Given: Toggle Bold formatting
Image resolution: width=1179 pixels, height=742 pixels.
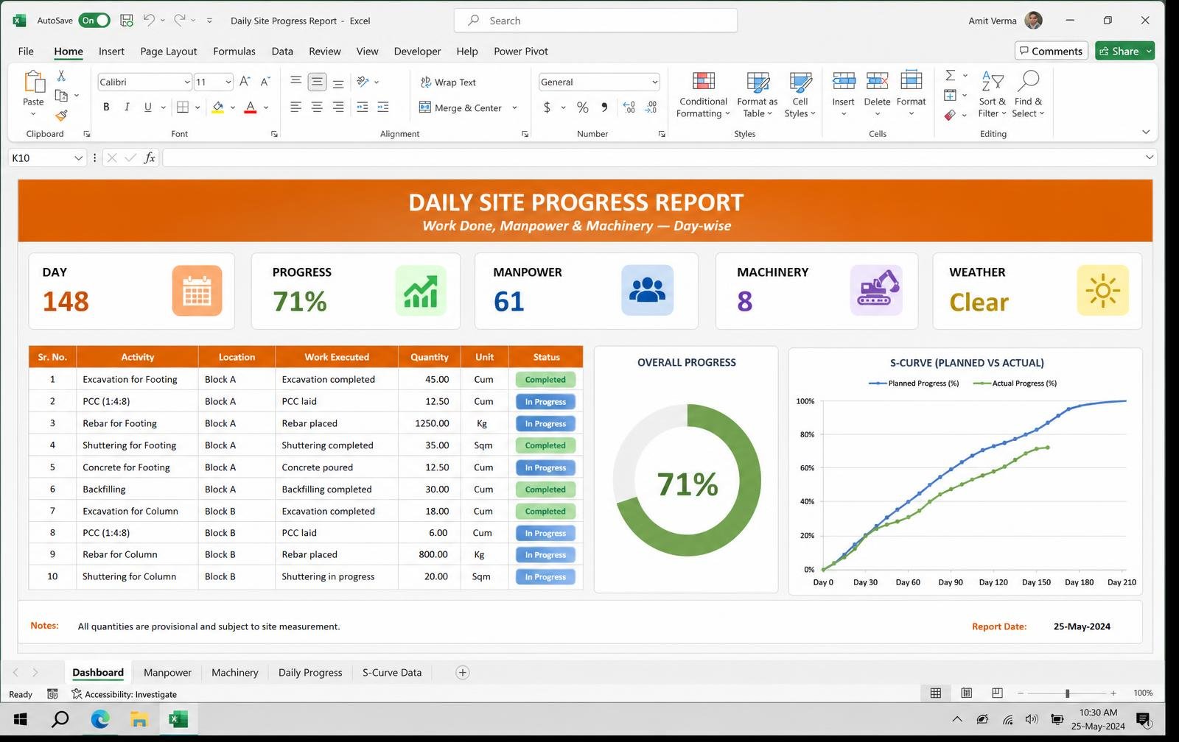Looking at the screenshot, I should (106, 107).
